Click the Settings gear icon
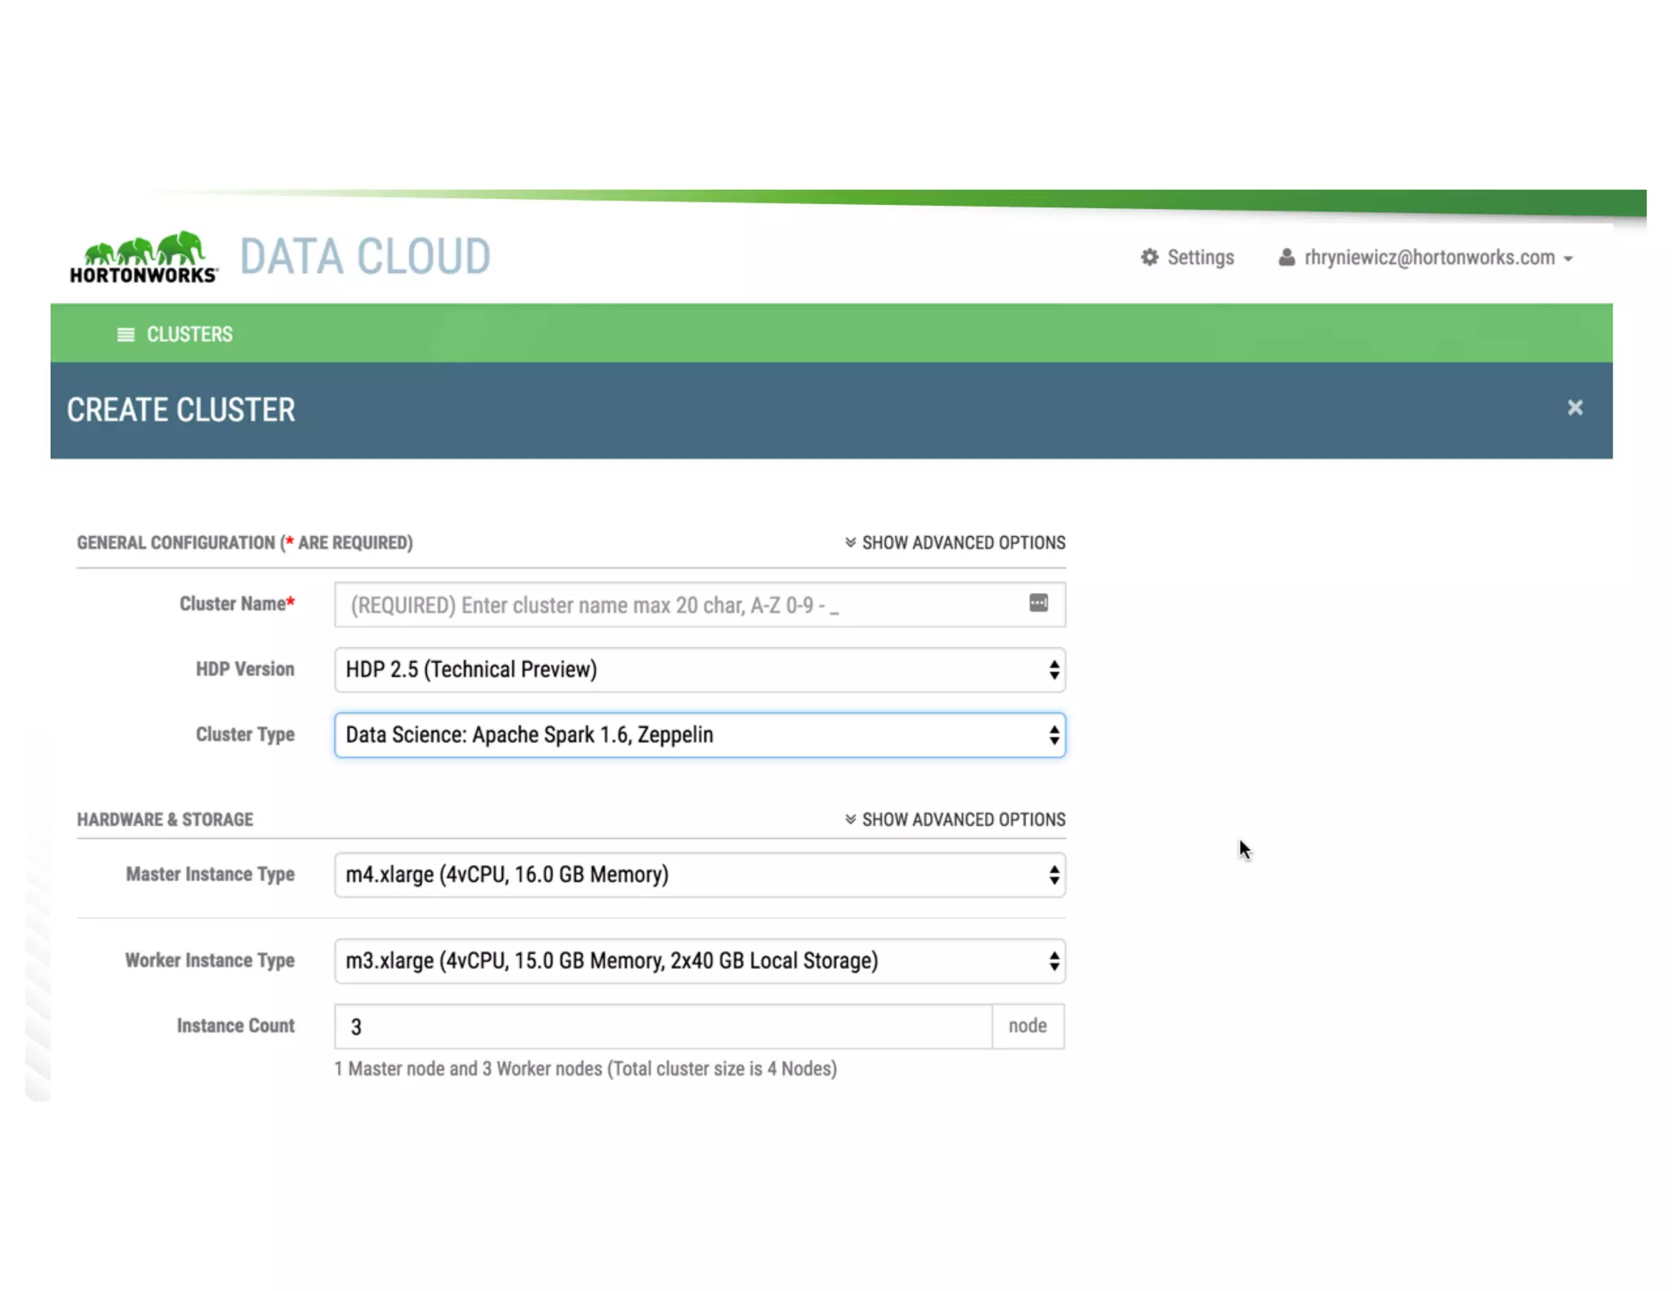The width and height of the screenshot is (1672, 1291). pyautogui.click(x=1149, y=257)
